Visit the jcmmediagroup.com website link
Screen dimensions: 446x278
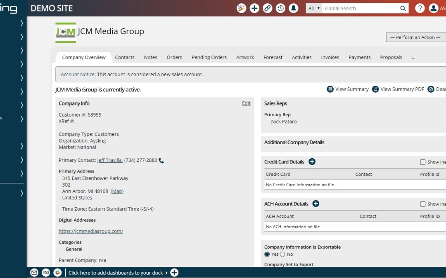[x=91, y=231]
